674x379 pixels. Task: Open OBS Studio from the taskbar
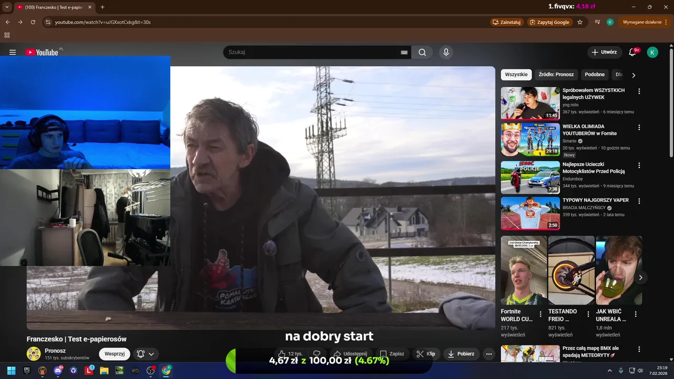coord(151,371)
